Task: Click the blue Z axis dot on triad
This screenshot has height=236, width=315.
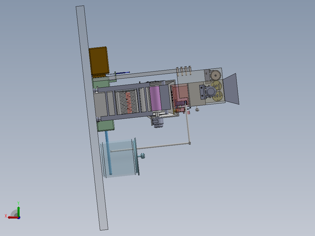Action: (x=19, y=218)
